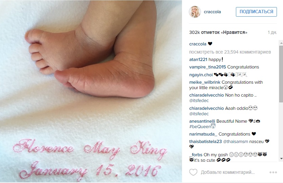View all 23,594 comments link
283x183 pixels.
(x=230, y=52)
